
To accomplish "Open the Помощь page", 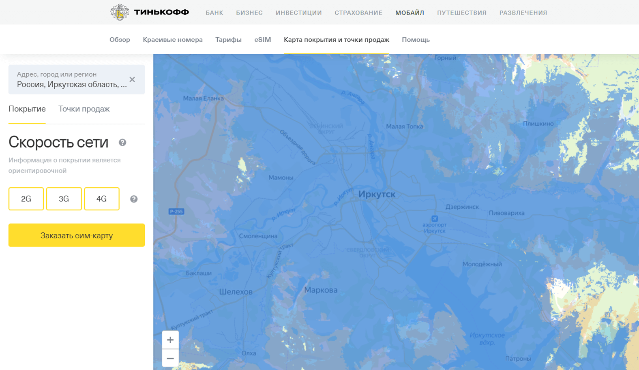I will click(416, 40).
